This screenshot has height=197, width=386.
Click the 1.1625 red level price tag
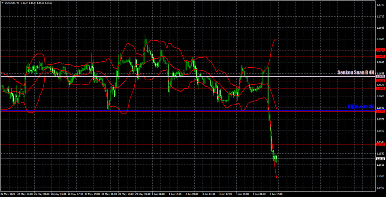coord(380,81)
